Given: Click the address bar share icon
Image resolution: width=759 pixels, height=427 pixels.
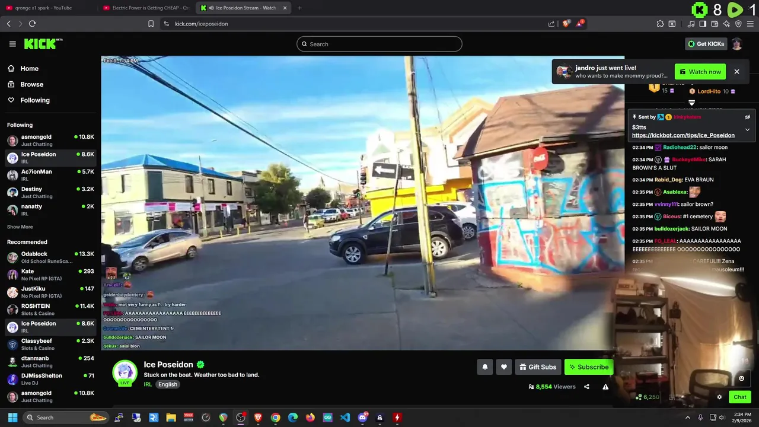Looking at the screenshot, I should pyautogui.click(x=551, y=24).
